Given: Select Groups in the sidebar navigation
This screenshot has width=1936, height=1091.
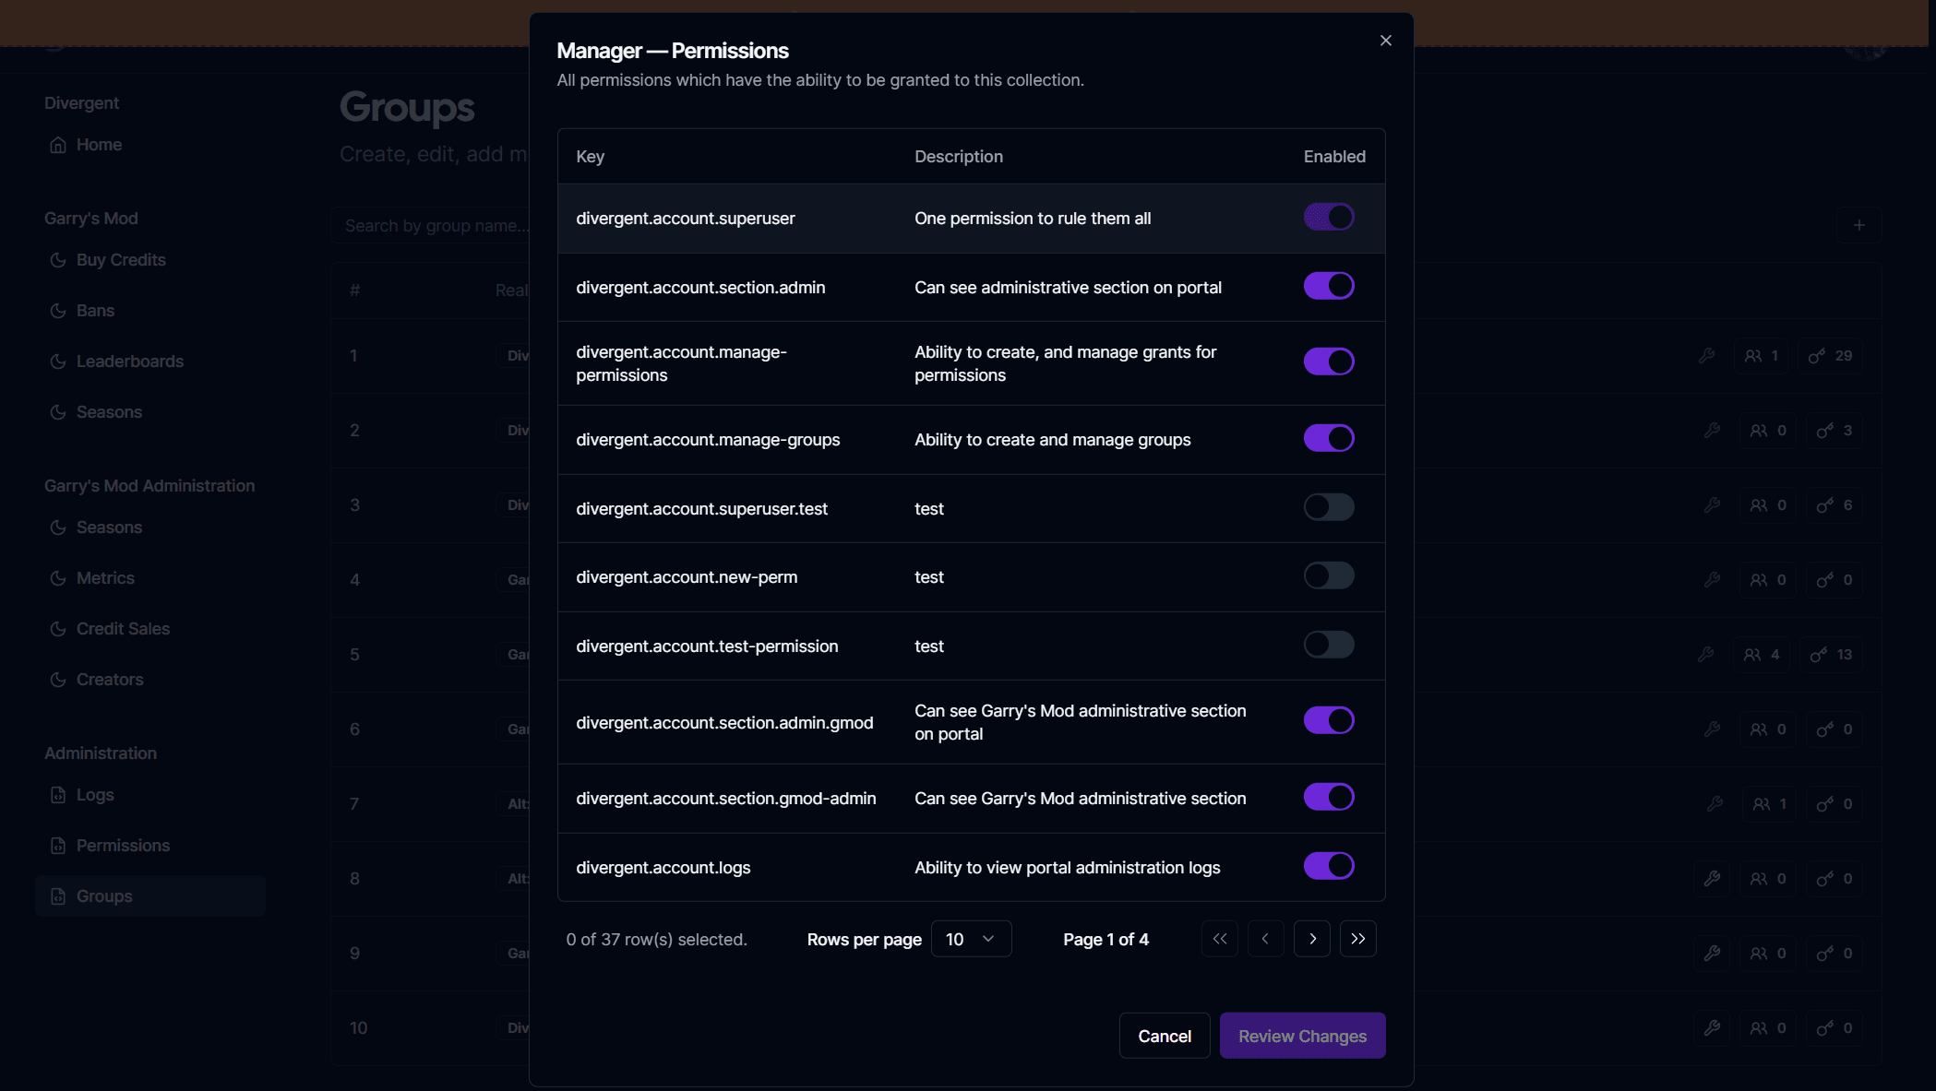Looking at the screenshot, I should click(x=104, y=895).
